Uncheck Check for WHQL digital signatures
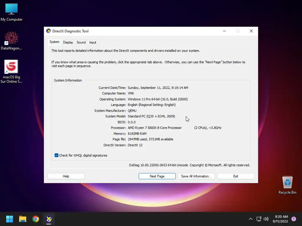The width and height of the screenshot is (302, 226). [56, 155]
